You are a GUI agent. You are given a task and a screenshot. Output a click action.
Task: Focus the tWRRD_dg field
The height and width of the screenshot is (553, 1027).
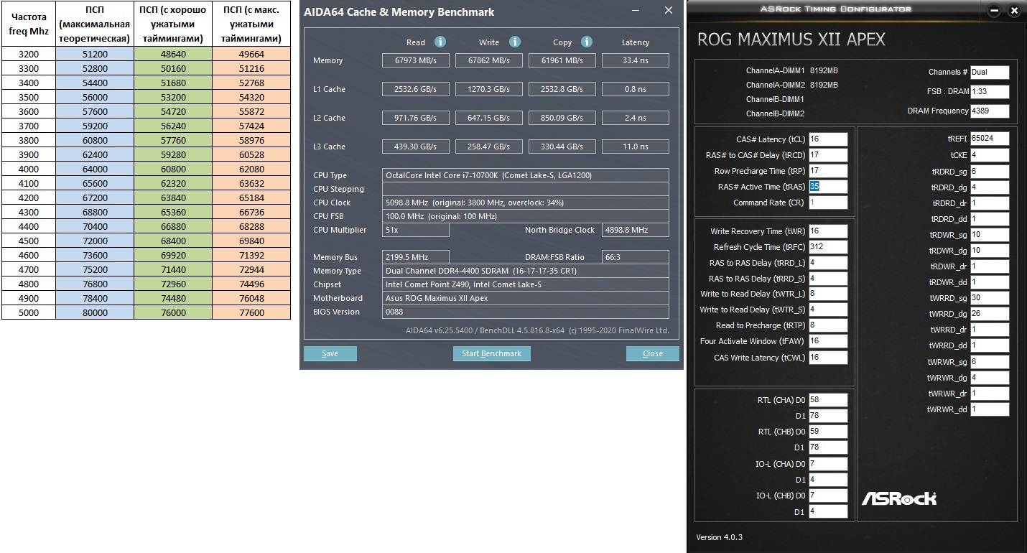(x=990, y=314)
